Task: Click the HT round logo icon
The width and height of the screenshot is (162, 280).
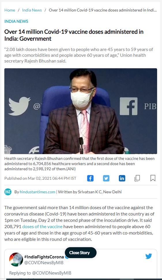Action: click(x=8, y=192)
